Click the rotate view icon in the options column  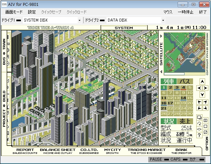(x=199, y=123)
